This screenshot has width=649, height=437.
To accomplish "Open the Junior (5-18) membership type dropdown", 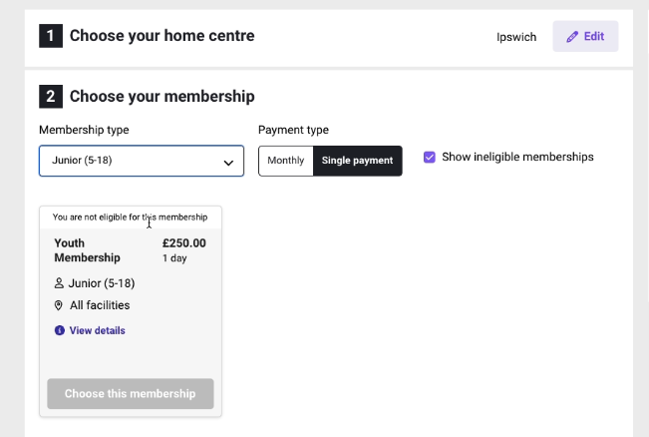I will click(142, 161).
